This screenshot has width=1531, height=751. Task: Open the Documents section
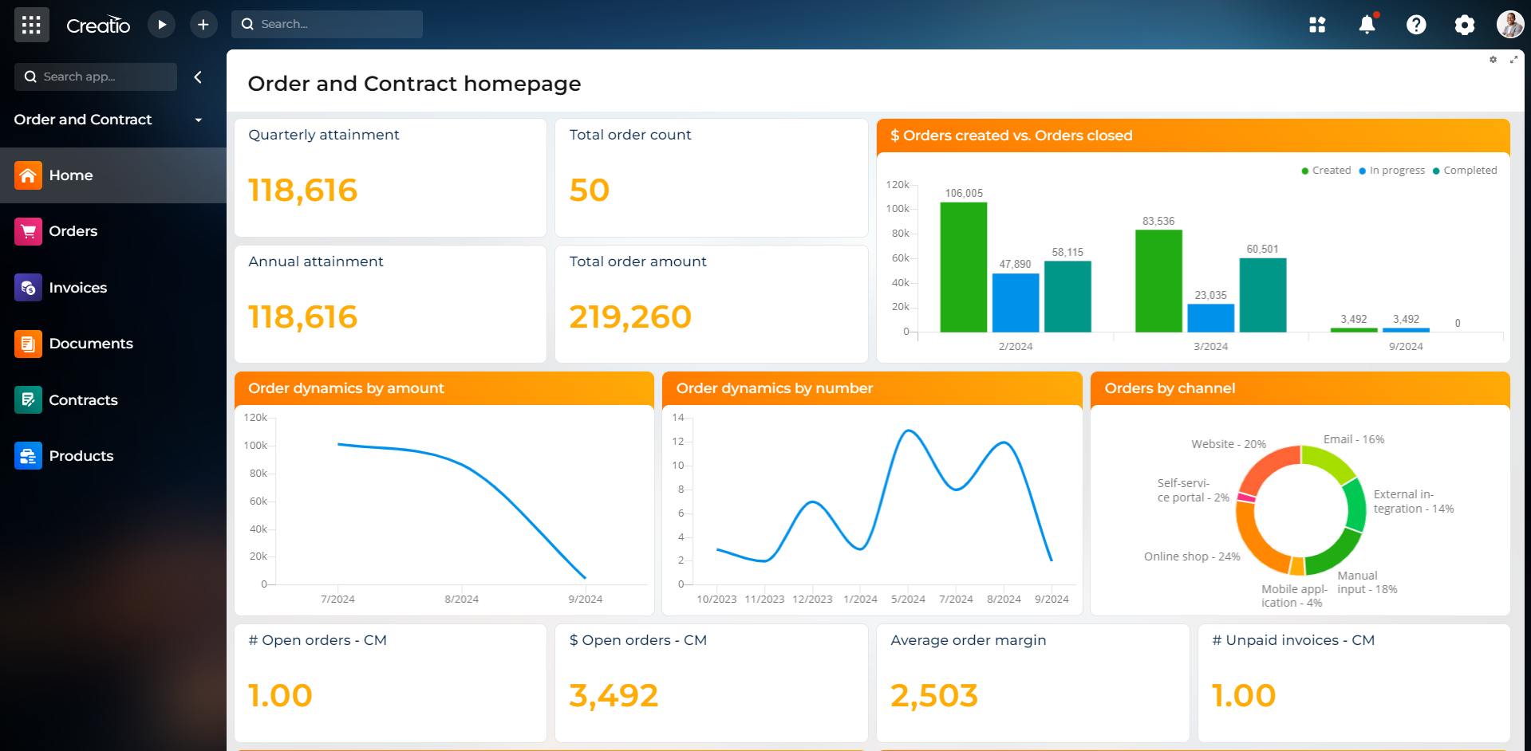click(x=92, y=344)
